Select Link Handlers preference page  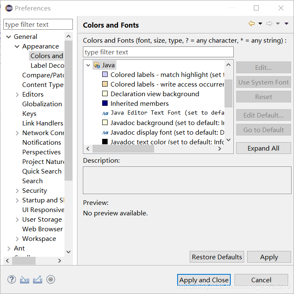coord(43,123)
